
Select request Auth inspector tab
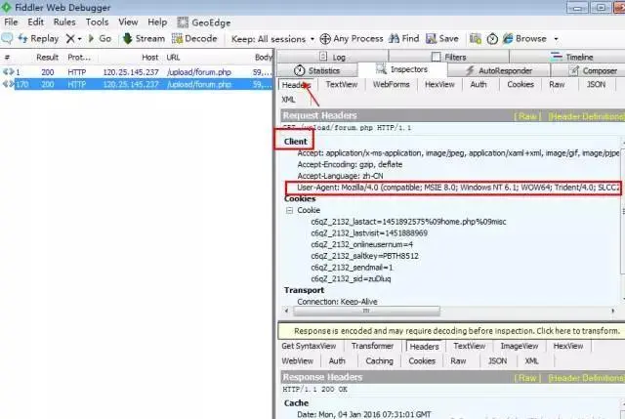click(479, 85)
